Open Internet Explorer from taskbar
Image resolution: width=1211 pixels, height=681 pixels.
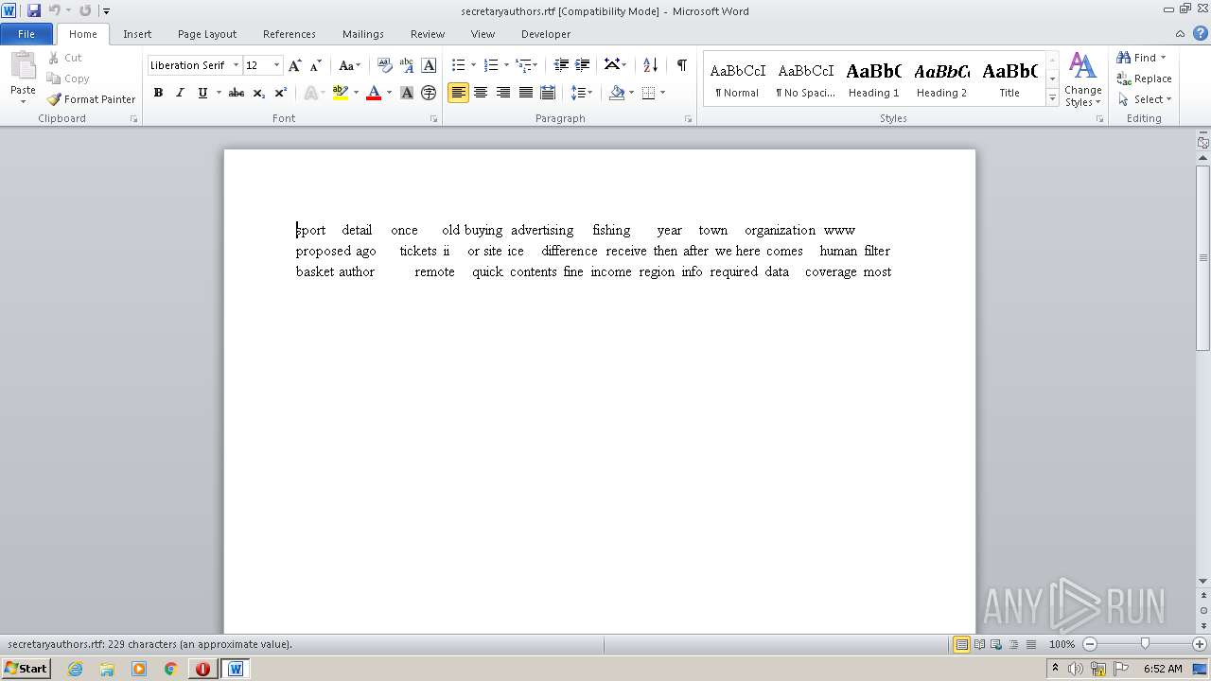pos(75,669)
